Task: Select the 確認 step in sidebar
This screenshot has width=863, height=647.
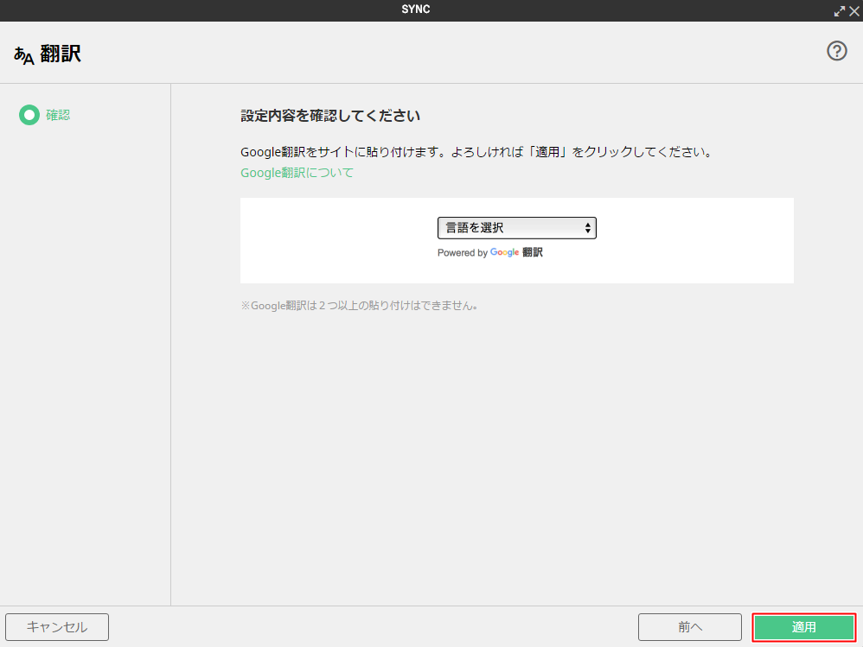Action: pos(45,115)
